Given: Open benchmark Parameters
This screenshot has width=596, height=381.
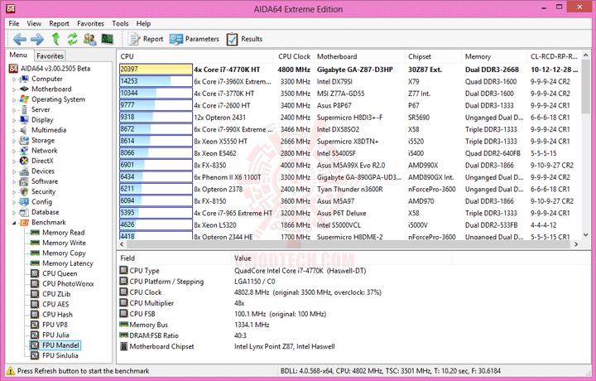Looking at the screenshot, I should (195, 39).
